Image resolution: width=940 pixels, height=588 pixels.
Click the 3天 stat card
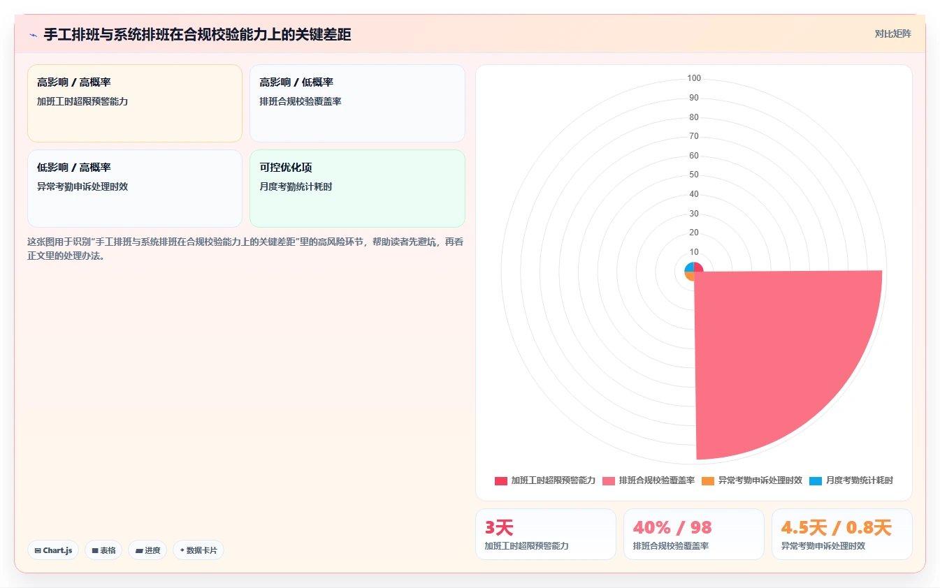[x=546, y=534]
